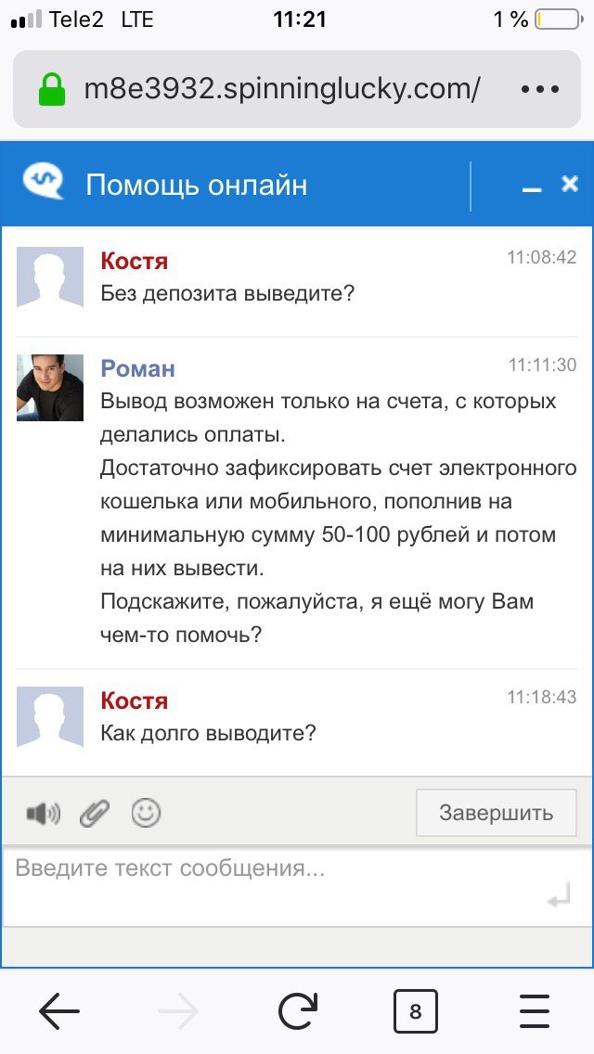View green padlock site security info

tap(54, 90)
